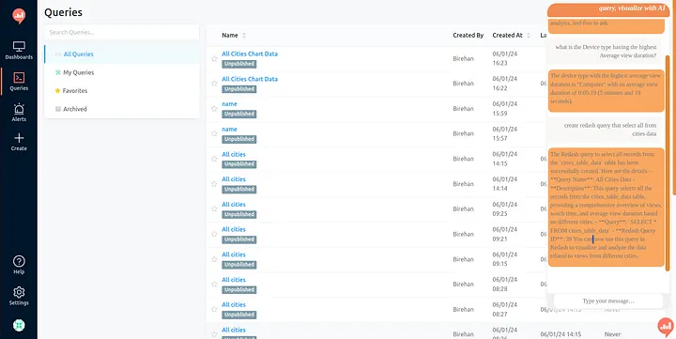Open the Create menu in sidebar

[19, 143]
